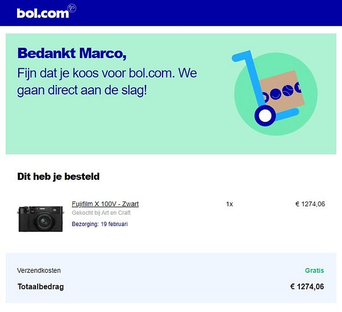Click the product price € 1274,06
The height and width of the screenshot is (312, 342).
(310, 204)
